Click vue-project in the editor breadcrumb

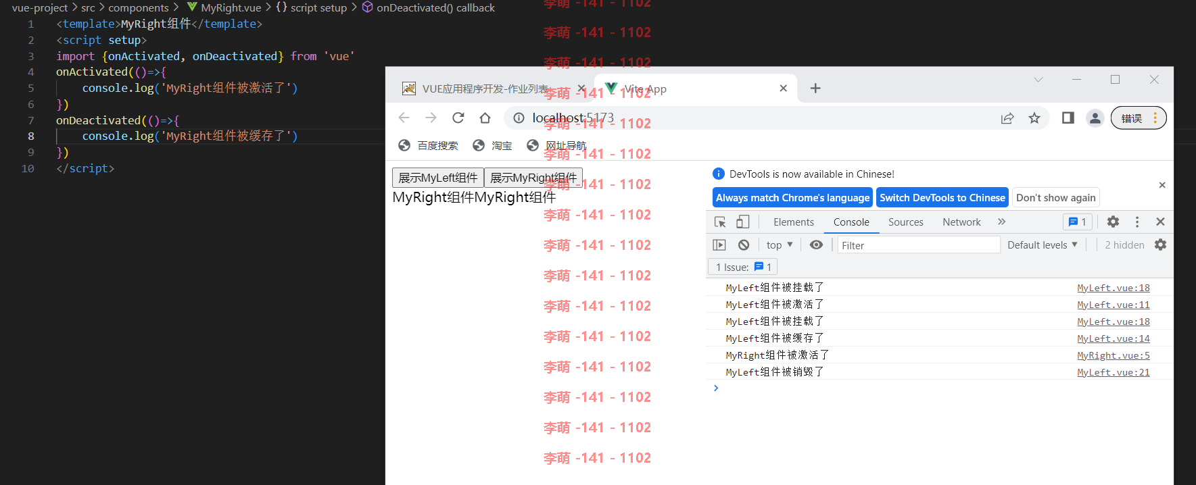pyautogui.click(x=40, y=7)
